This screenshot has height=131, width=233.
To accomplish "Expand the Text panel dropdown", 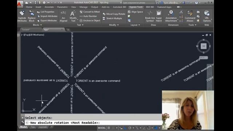I will pos(80,25).
